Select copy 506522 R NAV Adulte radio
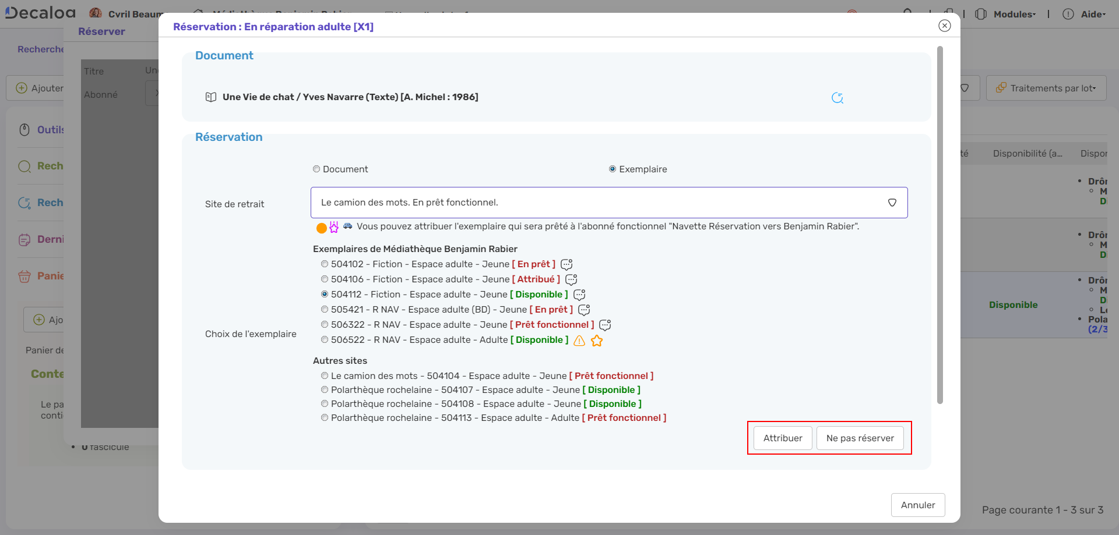The image size is (1119, 535). pos(325,340)
